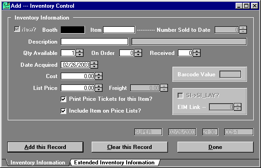Increase Cost with up arrow

pos(98,74)
